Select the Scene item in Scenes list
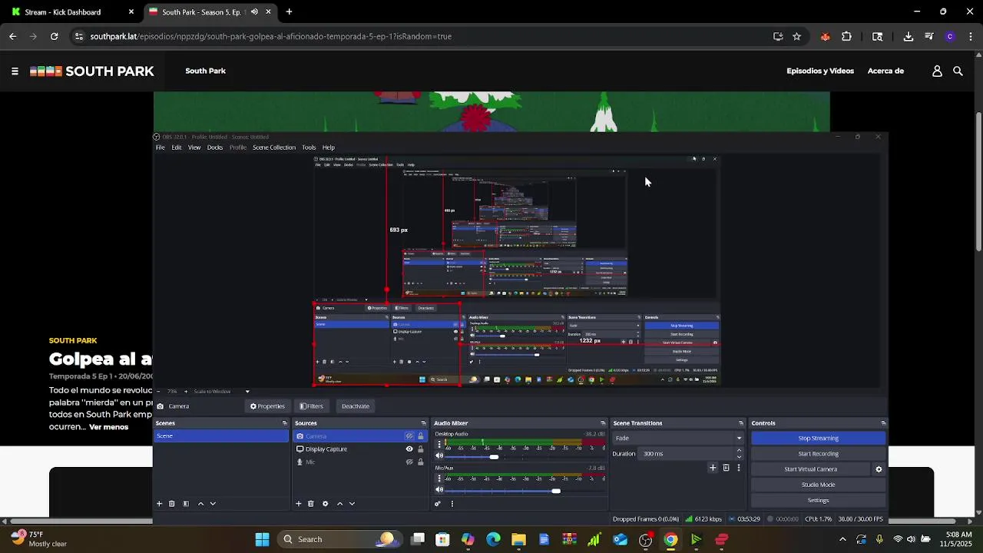983x553 pixels. (221, 436)
